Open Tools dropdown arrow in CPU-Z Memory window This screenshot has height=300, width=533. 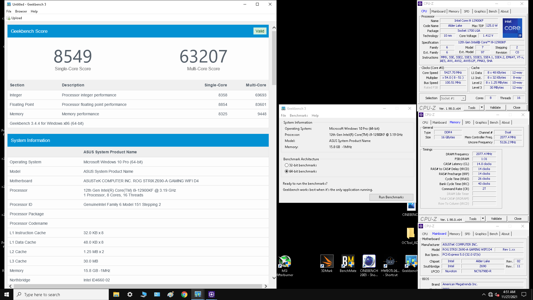tap(483, 219)
